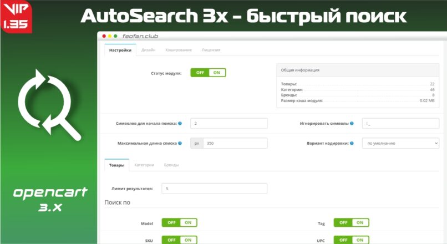Click the Размер кэша модуля row

pyautogui.click(x=358, y=100)
